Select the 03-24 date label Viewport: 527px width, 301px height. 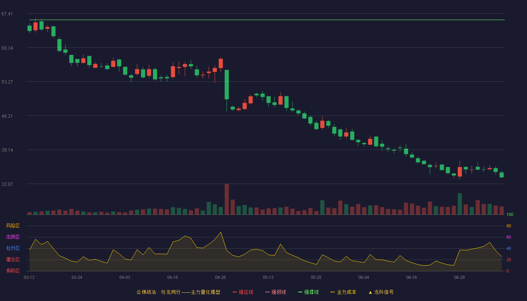click(77, 277)
